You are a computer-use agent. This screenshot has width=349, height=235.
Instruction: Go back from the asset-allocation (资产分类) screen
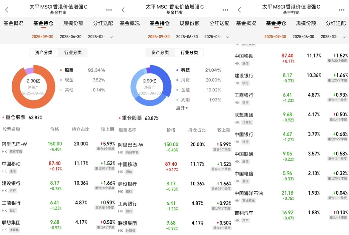(7, 10)
